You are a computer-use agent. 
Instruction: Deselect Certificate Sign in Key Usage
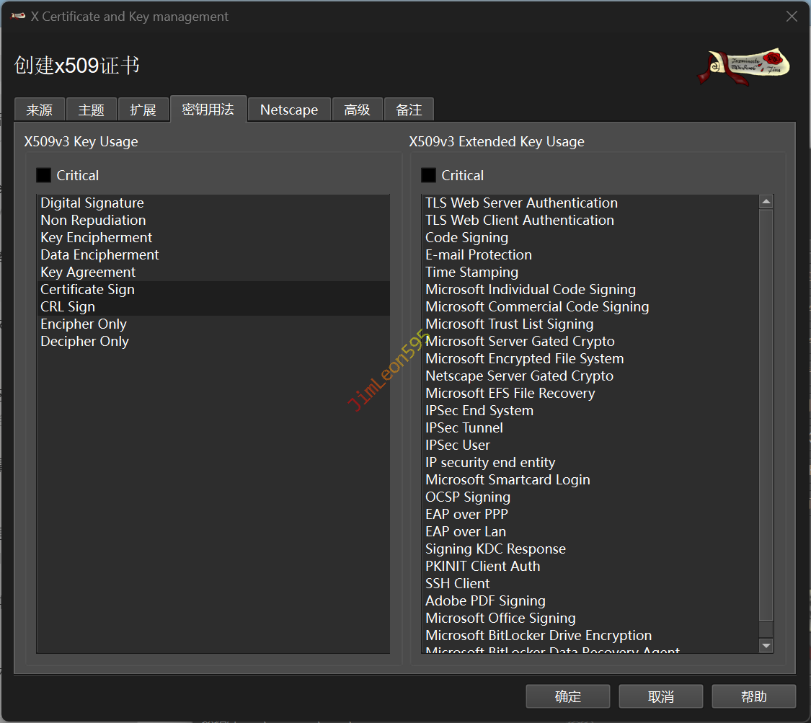(x=88, y=290)
